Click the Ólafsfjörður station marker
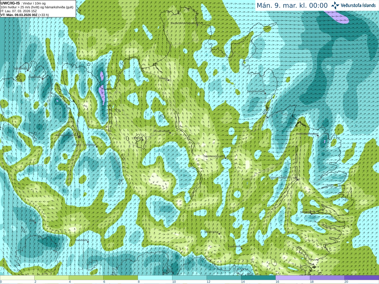 click(x=43, y=79)
